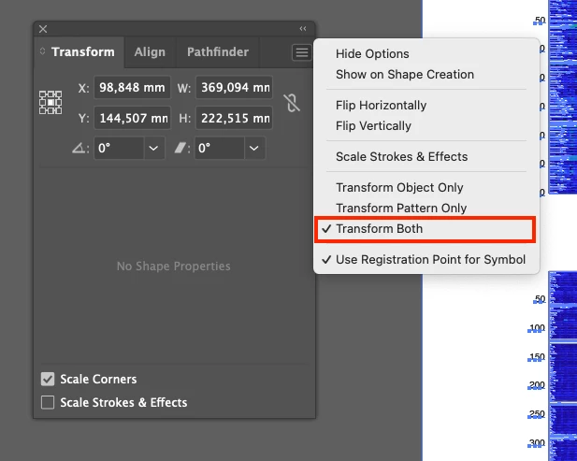Viewport: 577px width, 461px height.
Task: Choose Flip Horizontally
Action: point(426,106)
